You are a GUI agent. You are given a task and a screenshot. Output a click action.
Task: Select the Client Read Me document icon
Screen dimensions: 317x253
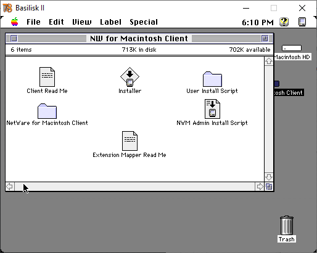pos(47,77)
